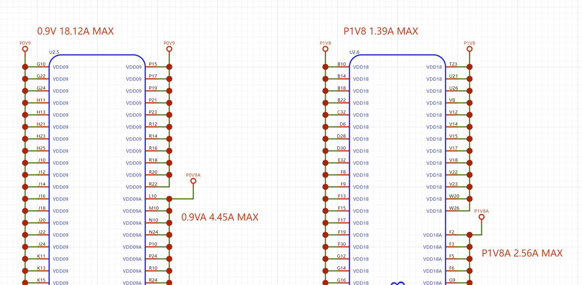582x285 pixels.
Task: Select the P0V9 power port above pin P15
Action: click(169, 49)
